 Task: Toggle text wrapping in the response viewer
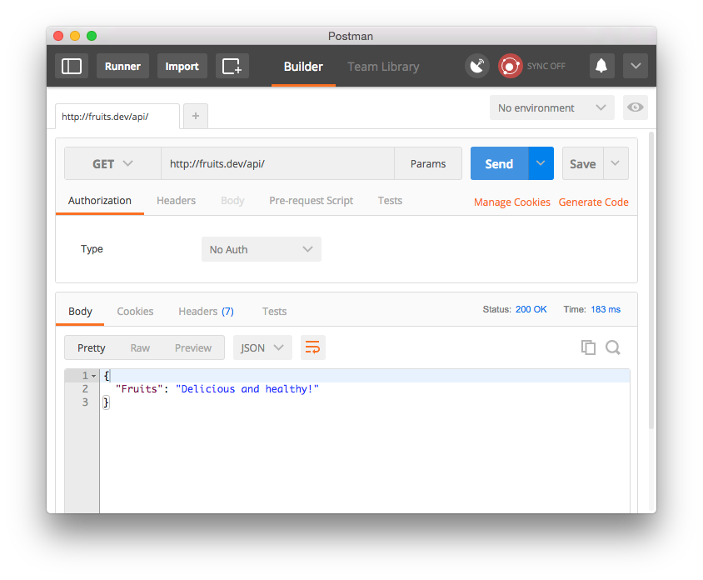click(312, 347)
